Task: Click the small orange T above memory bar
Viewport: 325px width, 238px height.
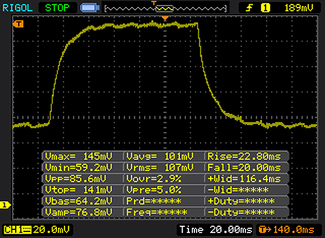Action: coord(154,3)
